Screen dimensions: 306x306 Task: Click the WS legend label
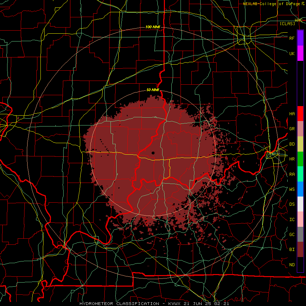[292, 189]
